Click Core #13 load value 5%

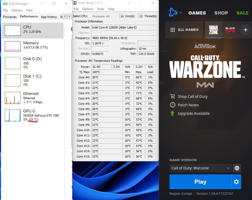(x=150, y=146)
